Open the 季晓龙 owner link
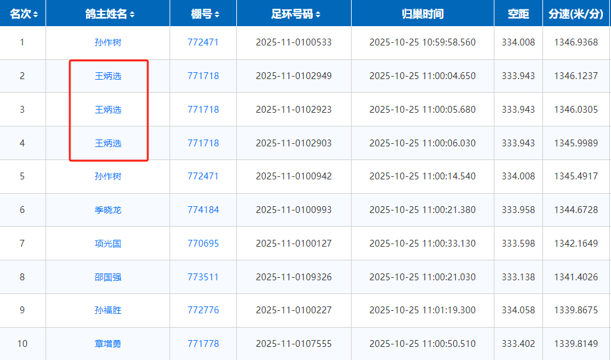The width and height of the screenshot is (611, 360). coord(108,210)
